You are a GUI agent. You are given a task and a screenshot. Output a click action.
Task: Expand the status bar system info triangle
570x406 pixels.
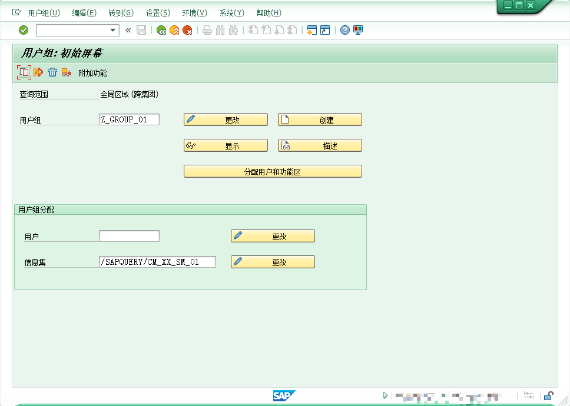(385, 395)
